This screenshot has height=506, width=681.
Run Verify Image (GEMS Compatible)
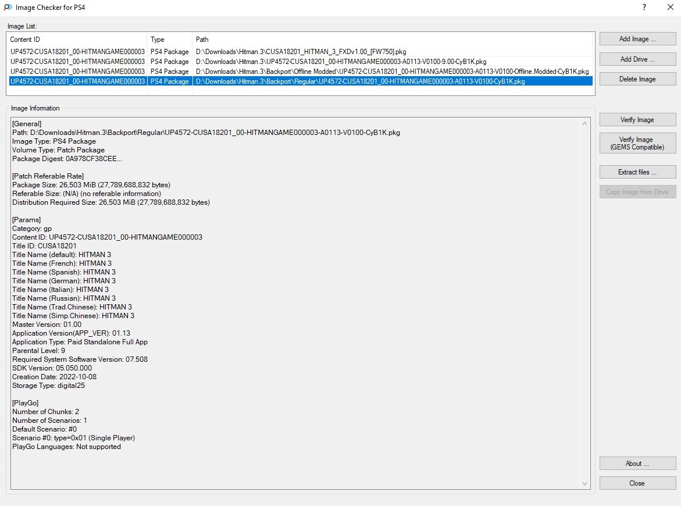click(x=637, y=143)
